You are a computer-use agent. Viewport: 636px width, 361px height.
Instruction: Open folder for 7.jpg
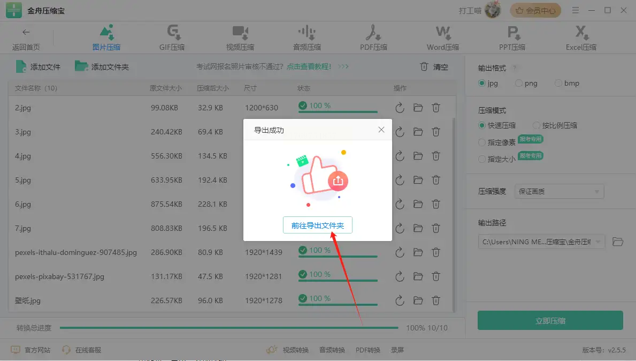(x=418, y=228)
